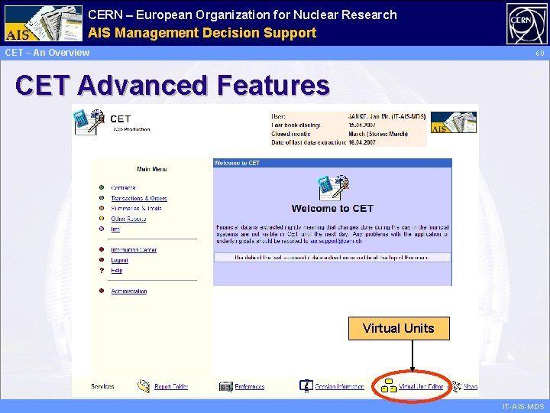Open the Report Folder link
550x413 pixels.
pyautogui.click(x=171, y=387)
